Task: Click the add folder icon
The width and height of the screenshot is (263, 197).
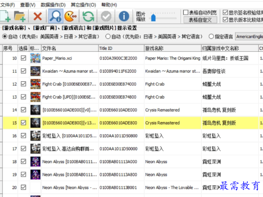Action: pos(20,16)
